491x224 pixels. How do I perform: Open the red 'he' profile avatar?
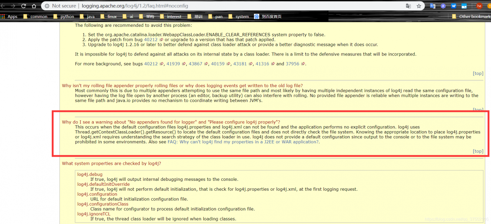click(x=479, y=6)
